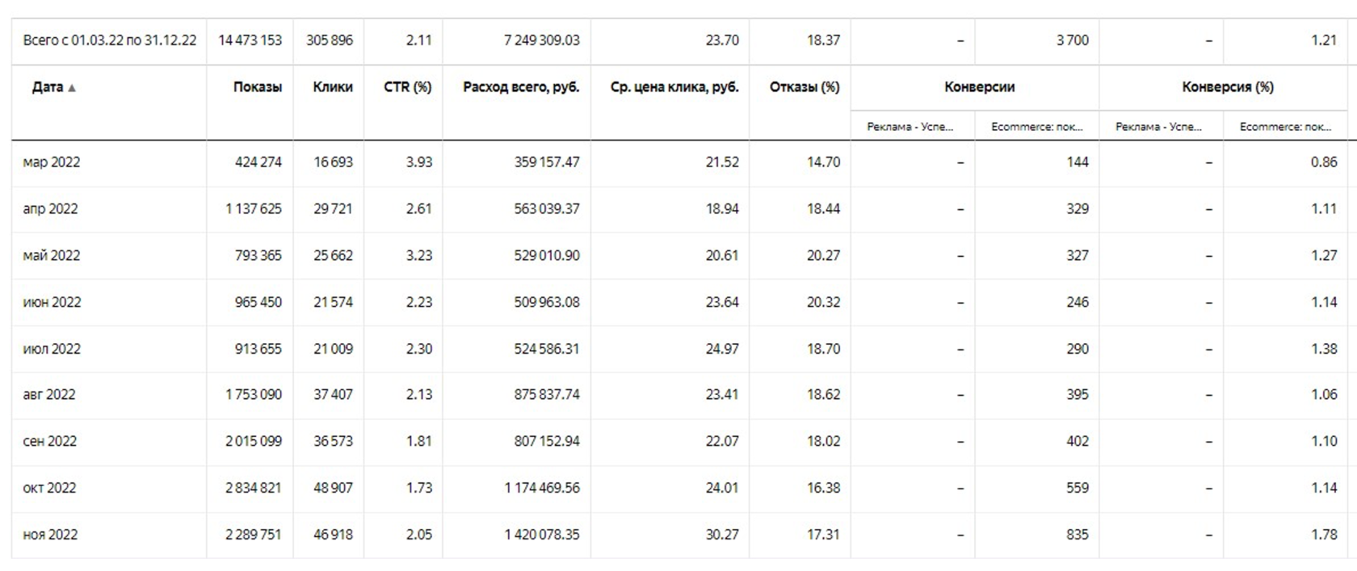Click the ноя 2022 date cell

(50, 535)
